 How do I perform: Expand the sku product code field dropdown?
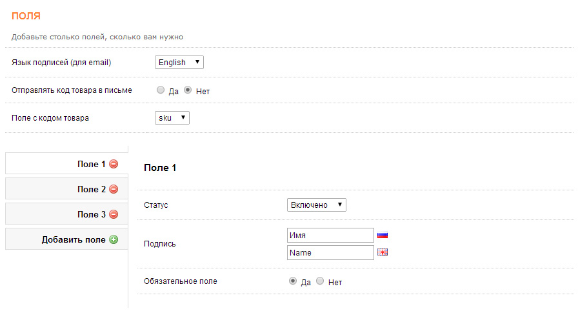[172, 117]
